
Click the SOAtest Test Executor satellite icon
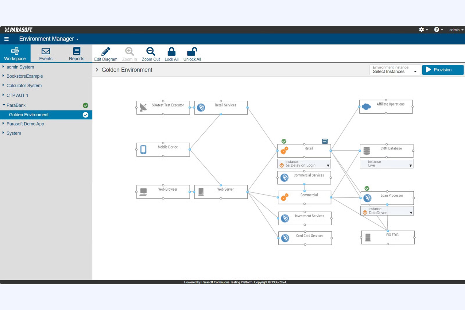point(143,107)
